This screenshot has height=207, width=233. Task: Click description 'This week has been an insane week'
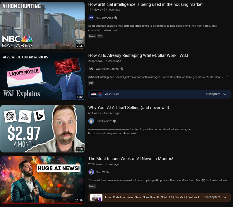pos(159,180)
